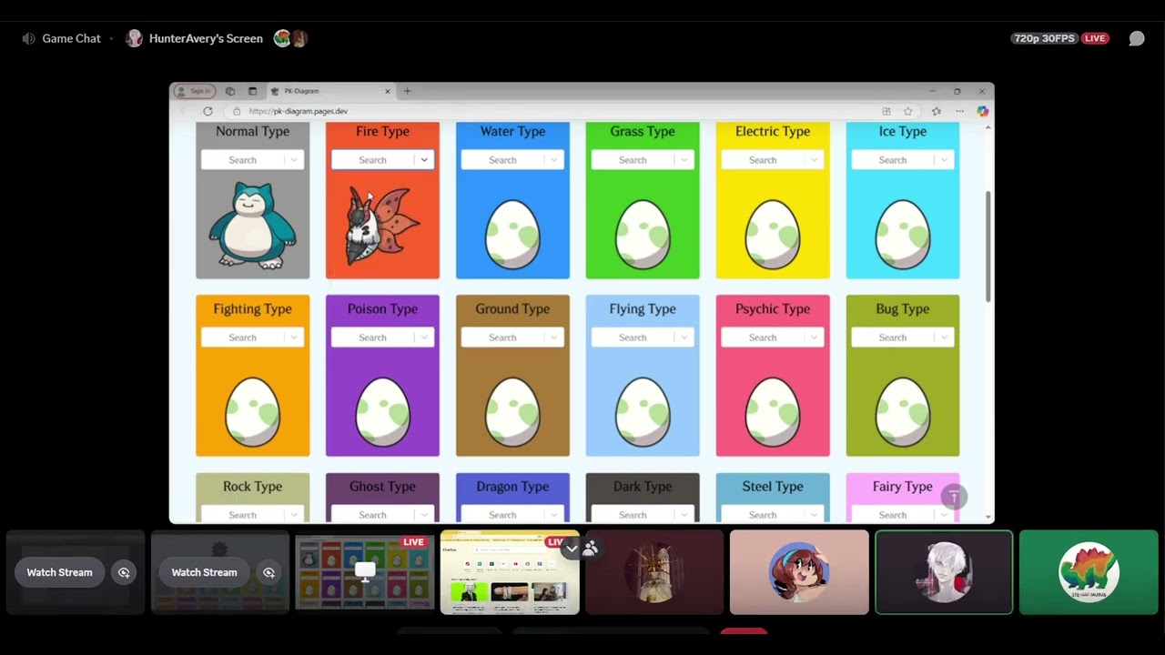Expand the Fighting Type search dropdown arrow
Viewport: 1165px width, 655px height.
pyautogui.click(x=294, y=338)
